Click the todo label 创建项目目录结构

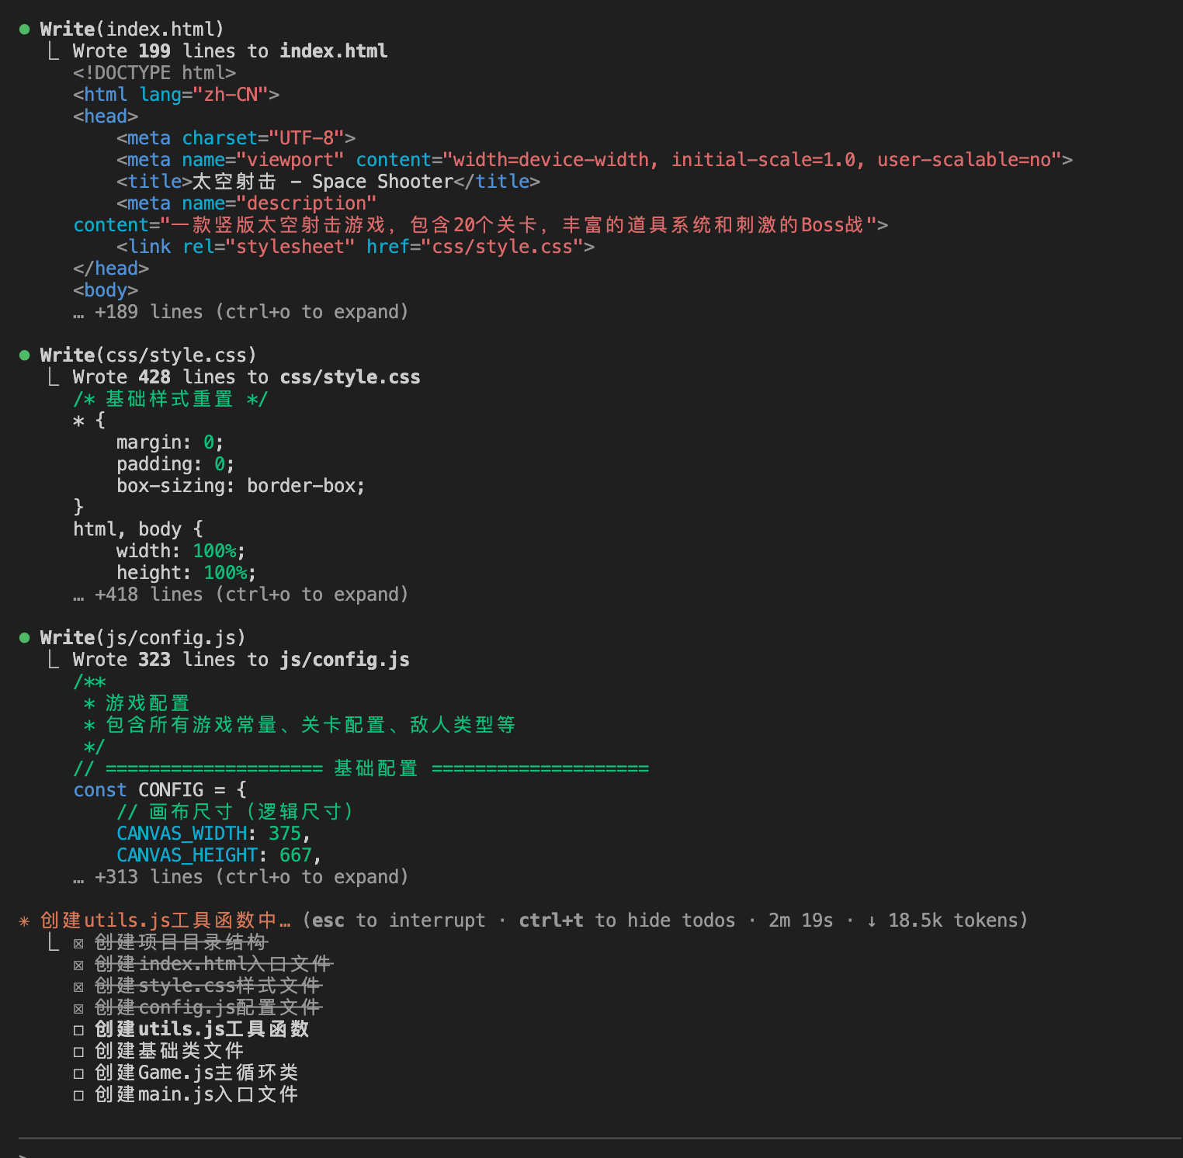(181, 942)
